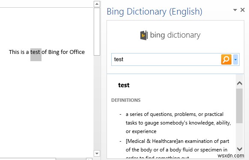Click the definitions scroll down chevron
This screenshot has height=160, width=249.
(240, 149)
